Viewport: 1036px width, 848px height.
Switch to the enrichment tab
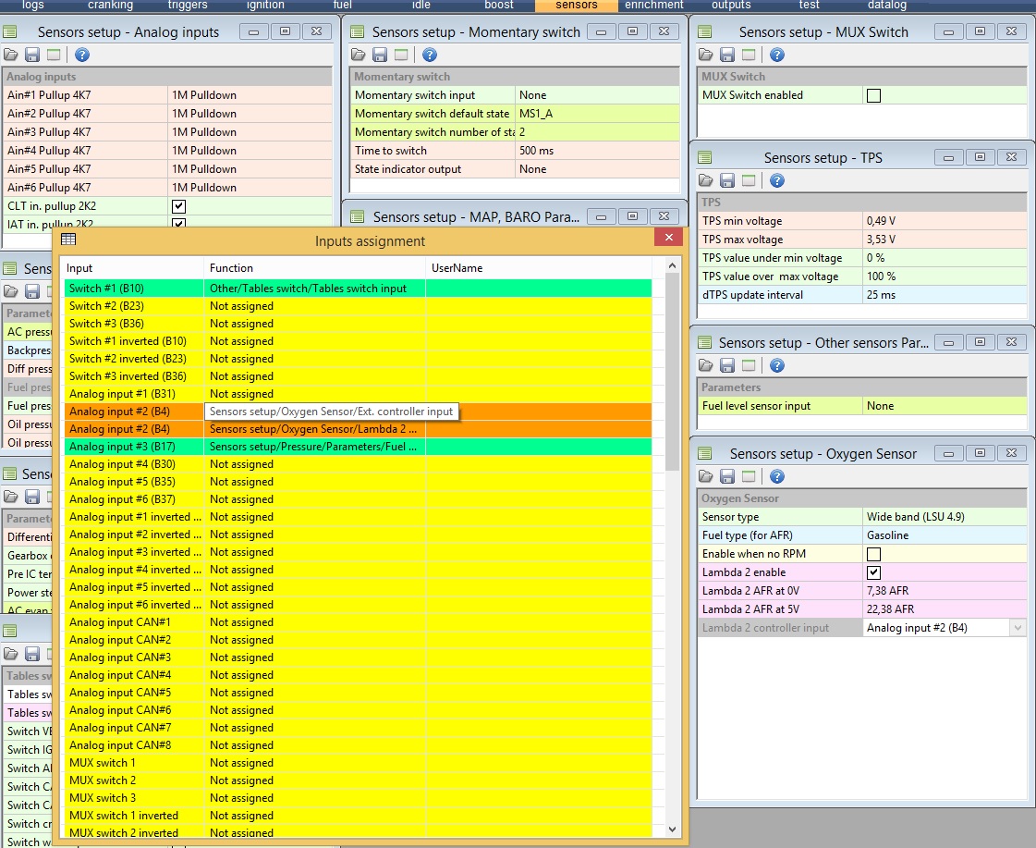pyautogui.click(x=653, y=6)
